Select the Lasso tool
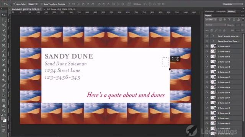This screenshot has height=137, width=245. pos(3,25)
